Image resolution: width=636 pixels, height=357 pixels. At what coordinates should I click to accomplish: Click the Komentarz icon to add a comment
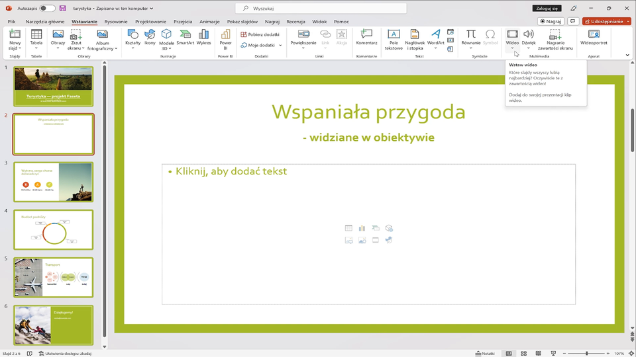pos(366,37)
